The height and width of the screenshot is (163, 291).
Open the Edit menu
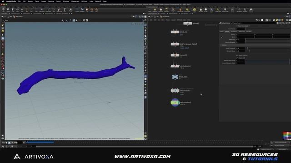point(24,1)
